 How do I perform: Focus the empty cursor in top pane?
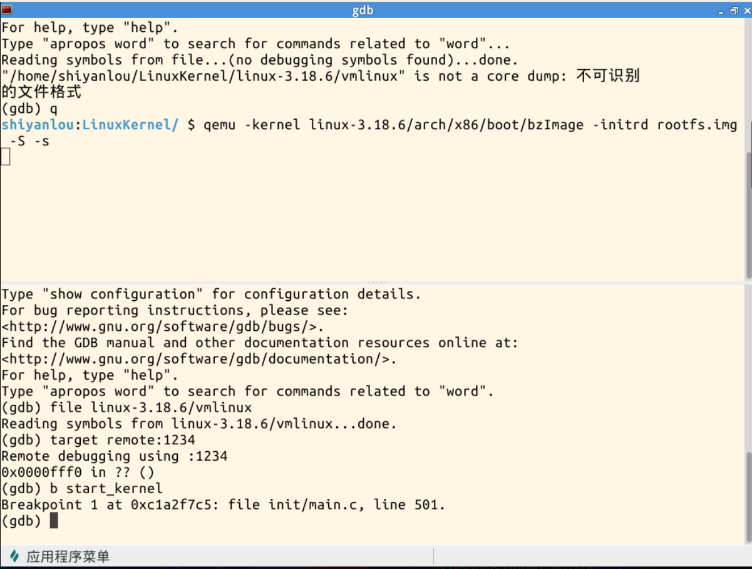click(6, 157)
